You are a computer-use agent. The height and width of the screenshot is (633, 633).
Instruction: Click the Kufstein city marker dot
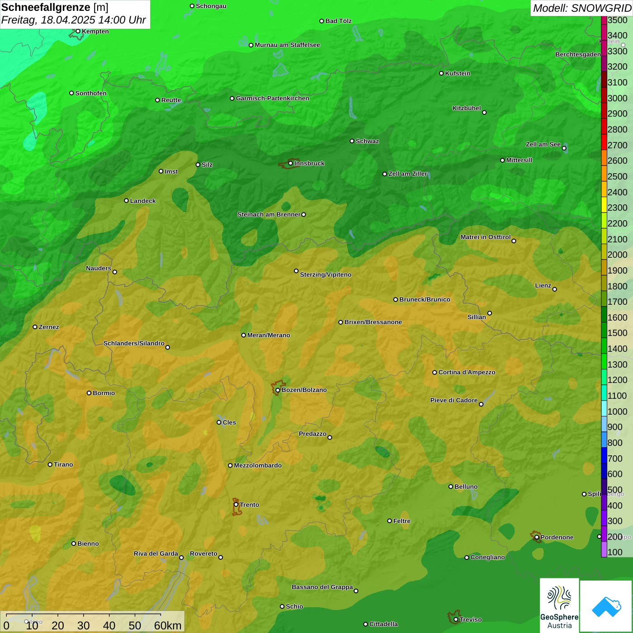pyautogui.click(x=441, y=73)
